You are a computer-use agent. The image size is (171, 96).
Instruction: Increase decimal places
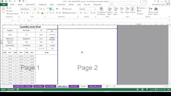point(91,13)
